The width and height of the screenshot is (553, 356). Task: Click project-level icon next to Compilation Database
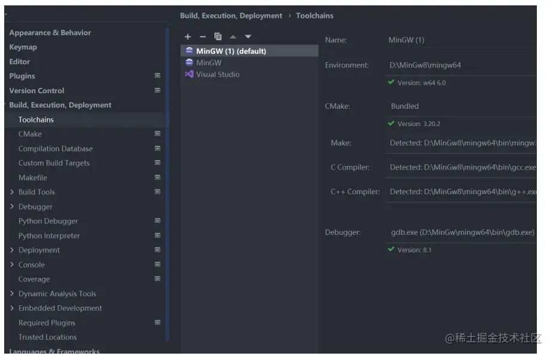[x=158, y=148]
